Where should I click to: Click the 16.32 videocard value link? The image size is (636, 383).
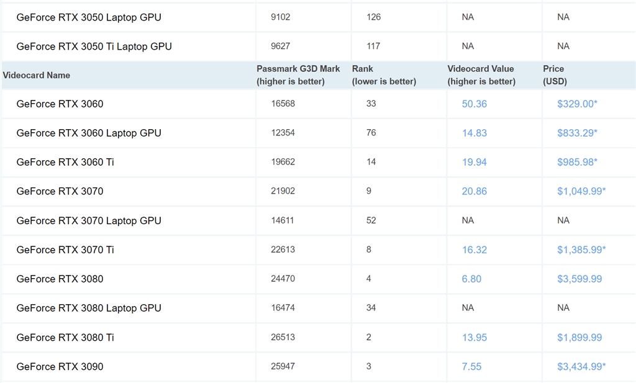474,250
